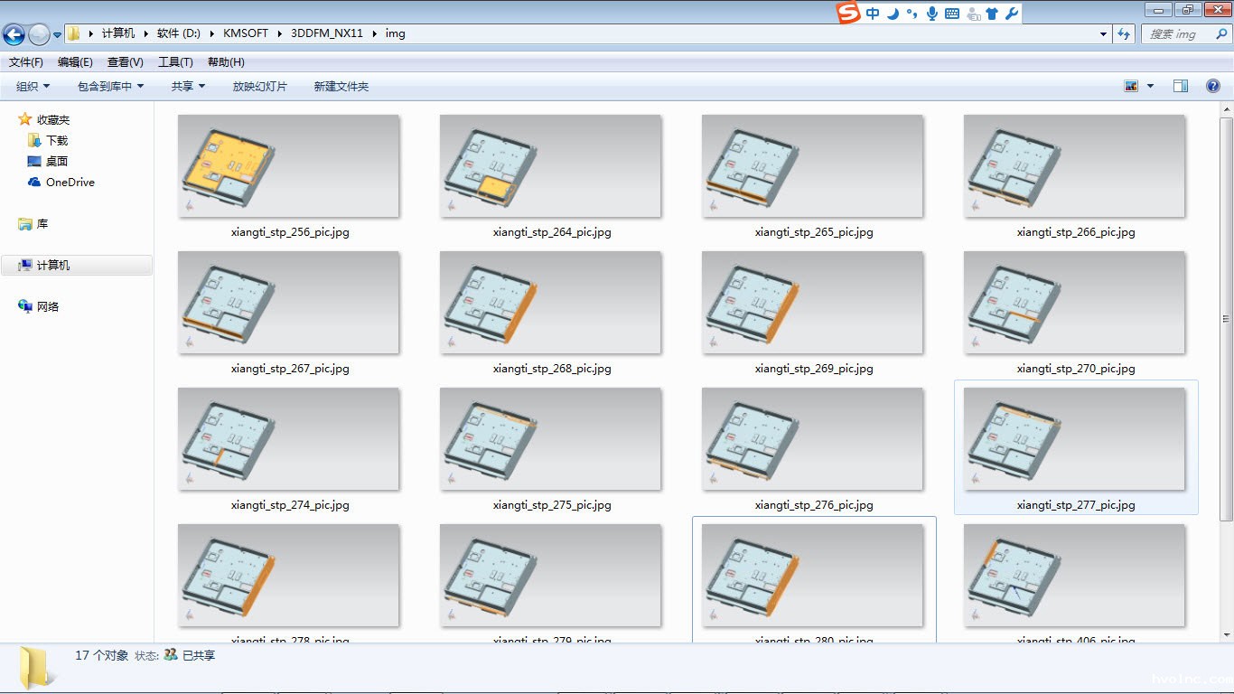Viewport: 1234px width, 694px height.
Task: Open Sogou soft keyboard icon
Action: [952, 14]
